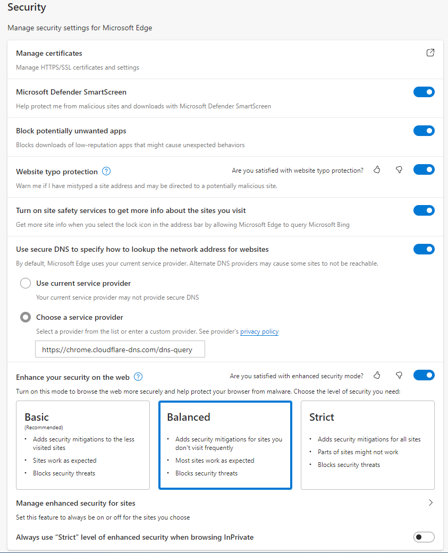Image resolution: width=448 pixels, height=553 pixels.
Task: Thumbs up enhanced security mode feedback
Action: 377,375
